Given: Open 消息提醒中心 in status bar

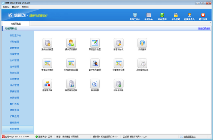Looking at the screenshot, I should click(x=189, y=137).
